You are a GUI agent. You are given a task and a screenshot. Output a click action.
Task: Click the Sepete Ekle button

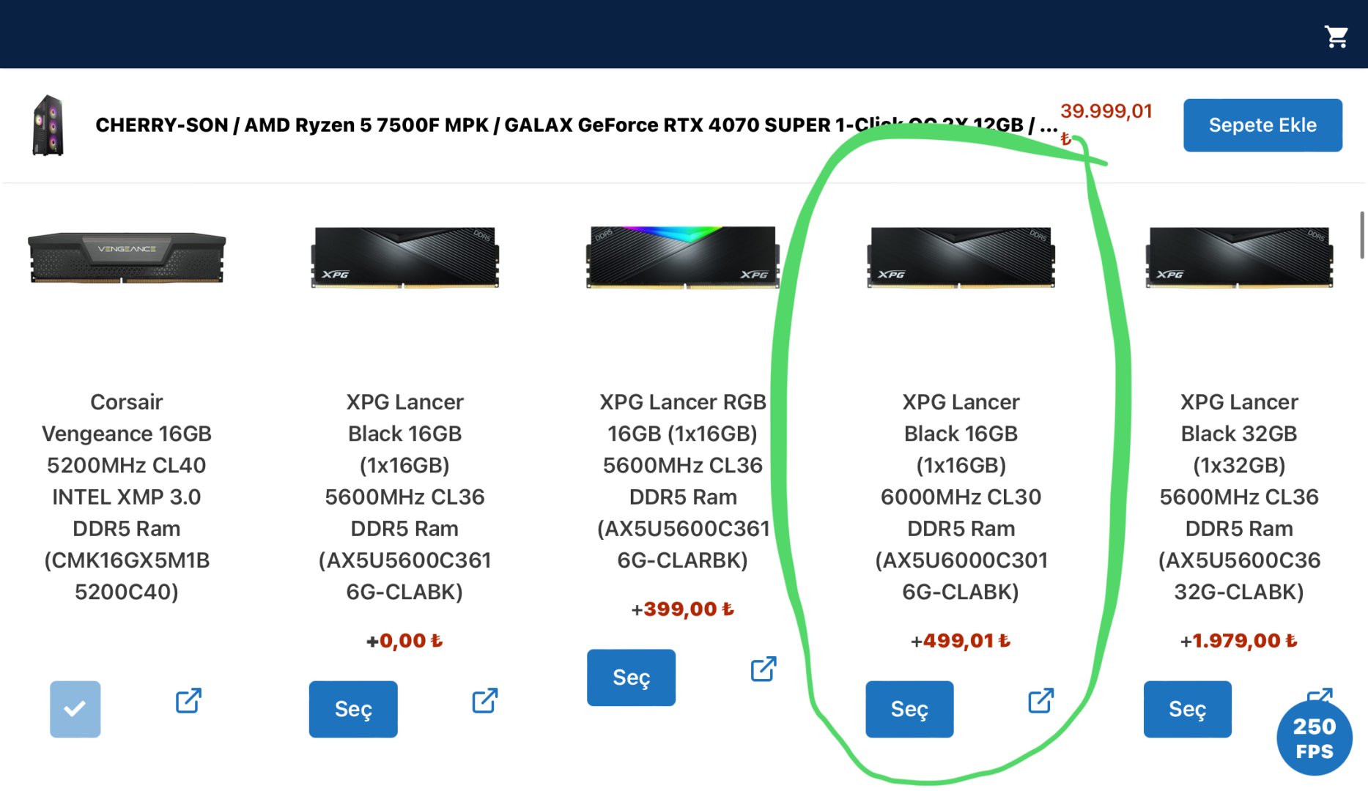1262,125
